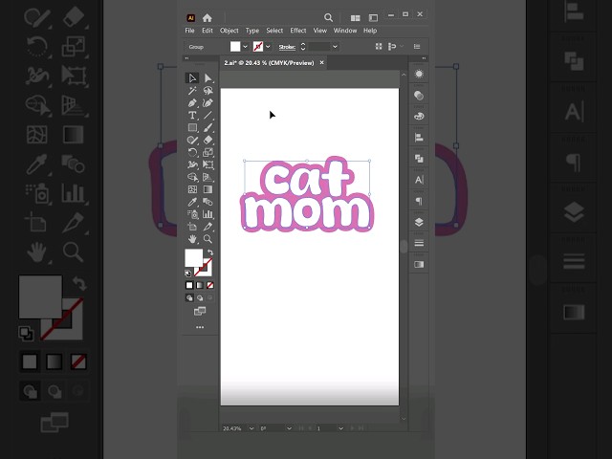Viewport: 612px width, 459px height.
Task: Pick the Paintbrush tool
Action: point(208,127)
